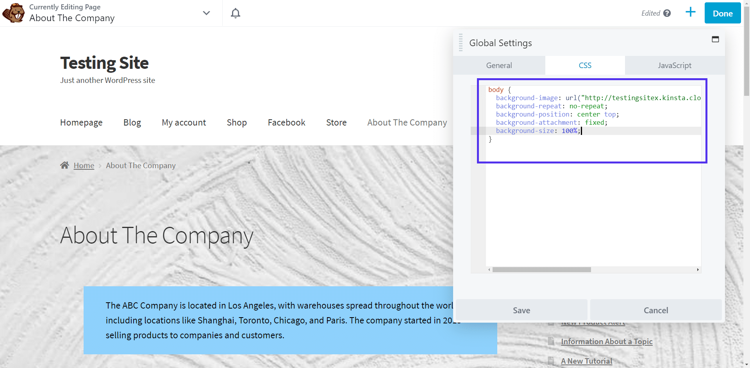The width and height of the screenshot is (750, 368).
Task: Open the currently editing page selector chevron
Action: pyautogui.click(x=206, y=13)
